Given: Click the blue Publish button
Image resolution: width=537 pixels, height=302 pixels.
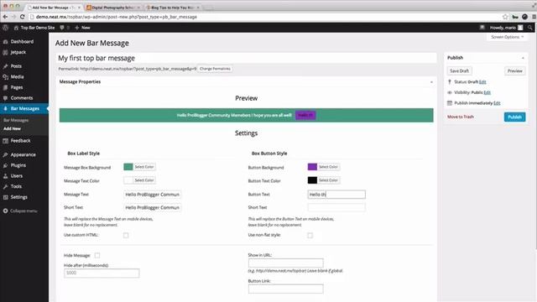Looking at the screenshot, I should pyautogui.click(x=514, y=117).
